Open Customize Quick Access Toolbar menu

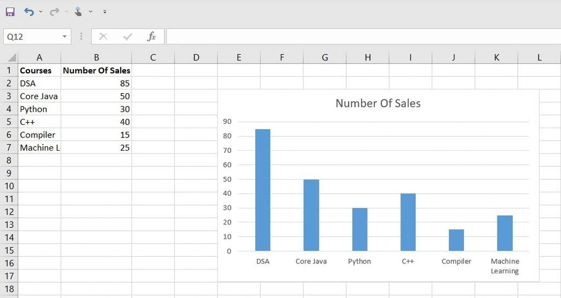tap(105, 12)
